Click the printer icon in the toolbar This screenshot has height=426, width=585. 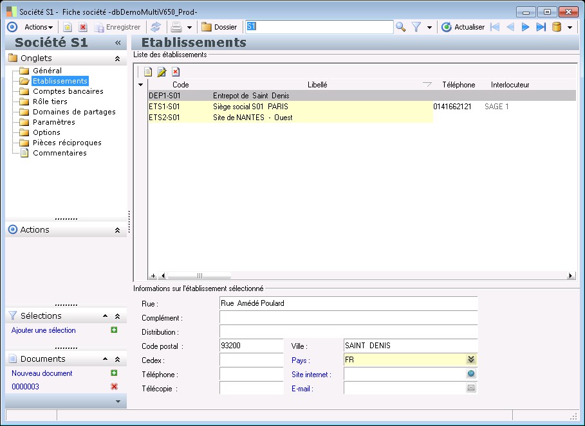point(176,27)
